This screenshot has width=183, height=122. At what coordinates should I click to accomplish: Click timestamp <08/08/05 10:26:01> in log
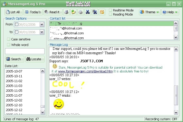(x=64, y=57)
